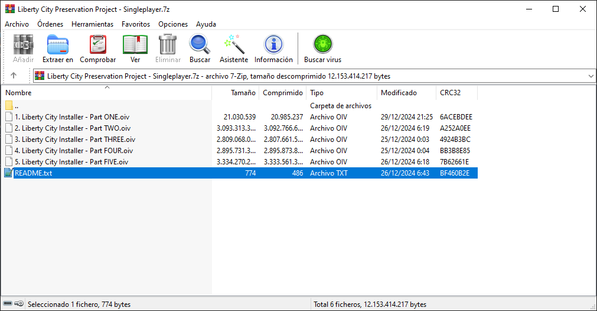Click 'Archivo TXT' type cell
This screenshot has width=597, height=311.
point(328,173)
